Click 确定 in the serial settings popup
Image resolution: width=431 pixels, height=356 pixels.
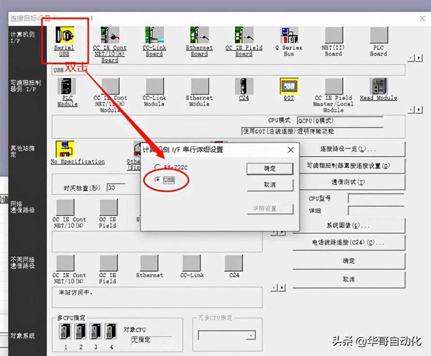270,168
